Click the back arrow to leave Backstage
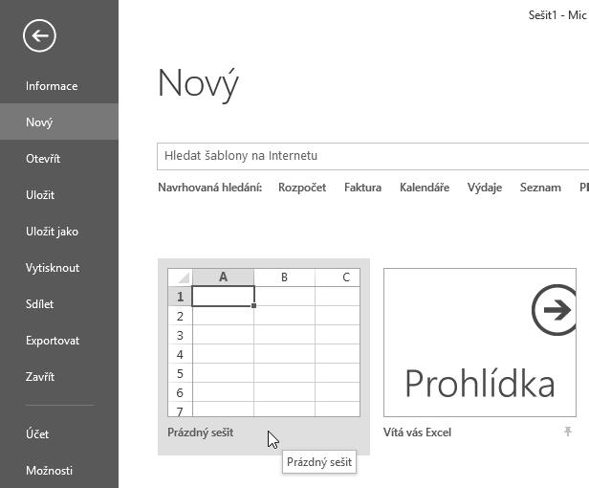This screenshot has height=488, width=589. 39,35
